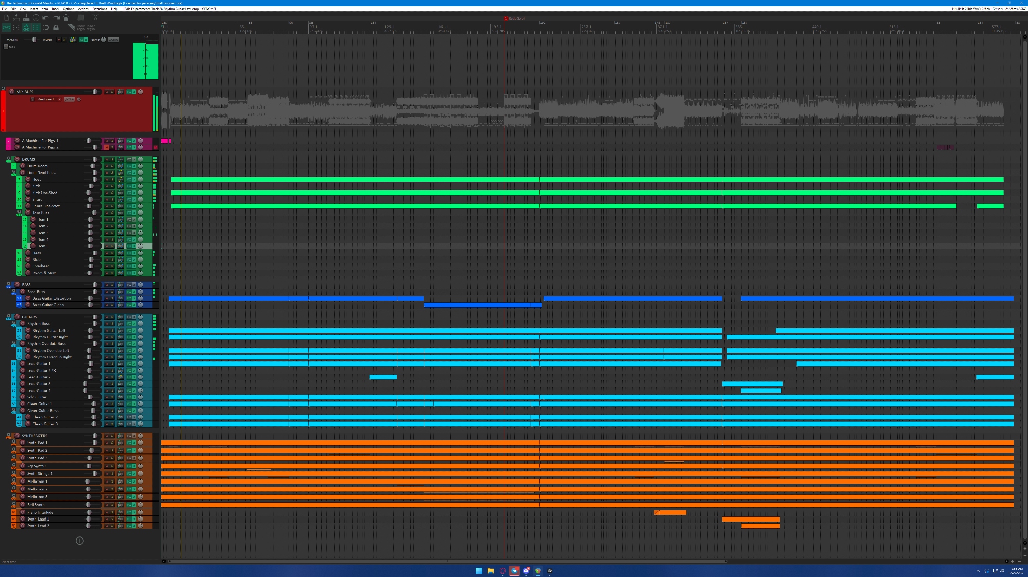Open Windows File Explorer from taskbar

click(x=491, y=571)
